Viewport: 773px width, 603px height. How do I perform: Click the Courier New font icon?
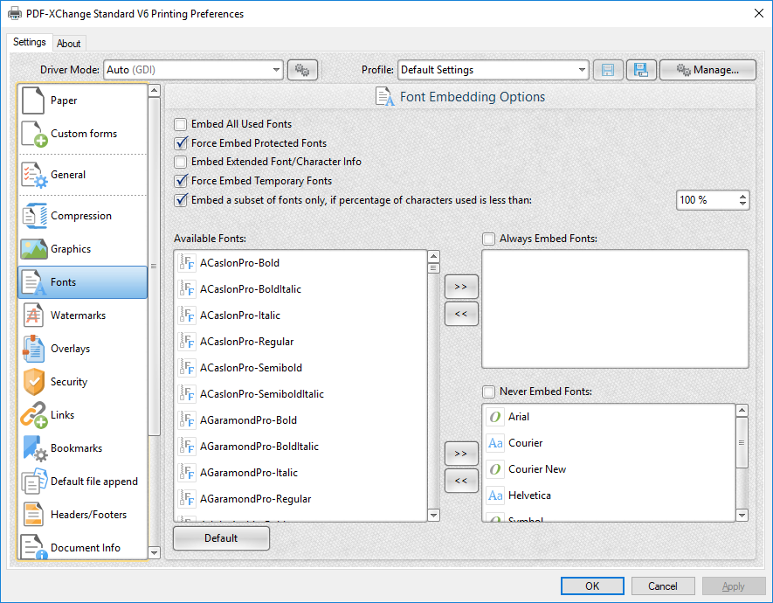495,469
